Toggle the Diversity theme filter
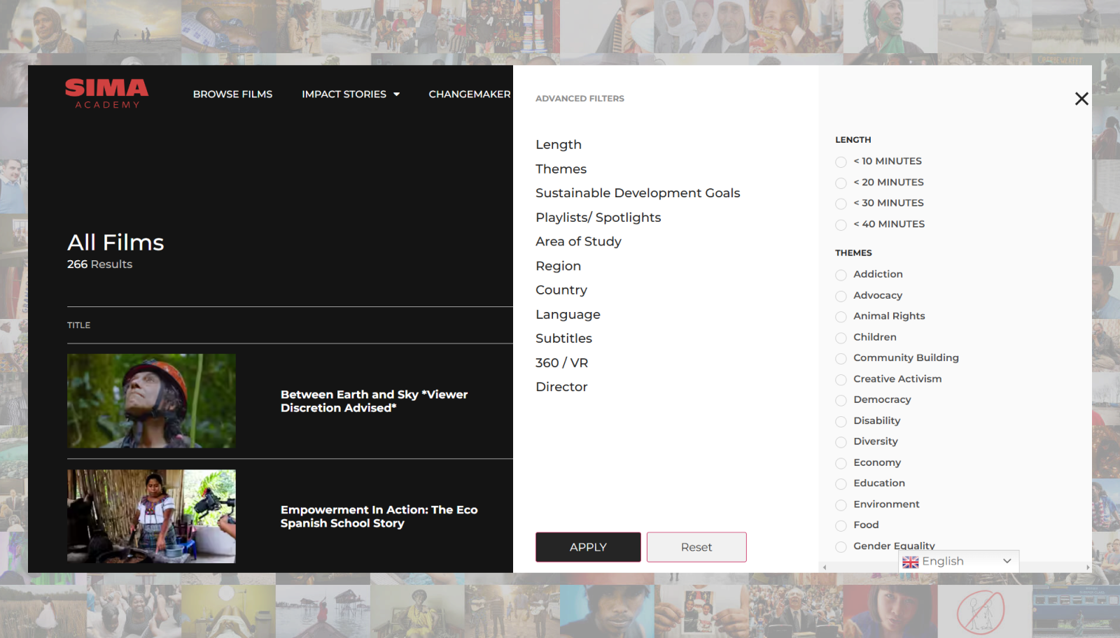Viewport: 1120px width, 638px height. 841,442
